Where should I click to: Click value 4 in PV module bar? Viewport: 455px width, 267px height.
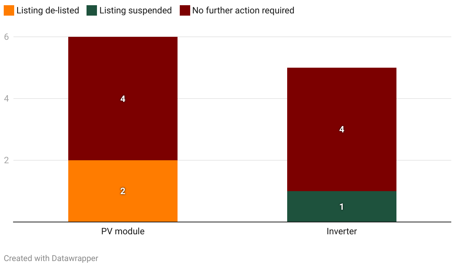(x=123, y=99)
